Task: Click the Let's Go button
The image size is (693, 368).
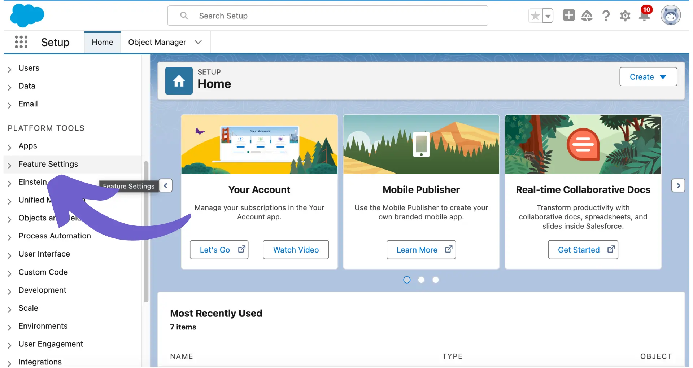Action: [219, 250]
